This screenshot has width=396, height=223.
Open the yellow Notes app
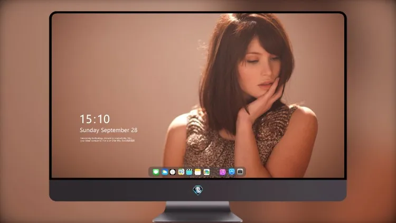[x=198, y=172]
